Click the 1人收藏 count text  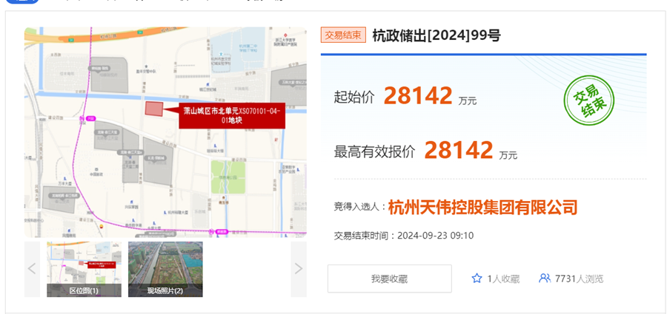coord(503,279)
